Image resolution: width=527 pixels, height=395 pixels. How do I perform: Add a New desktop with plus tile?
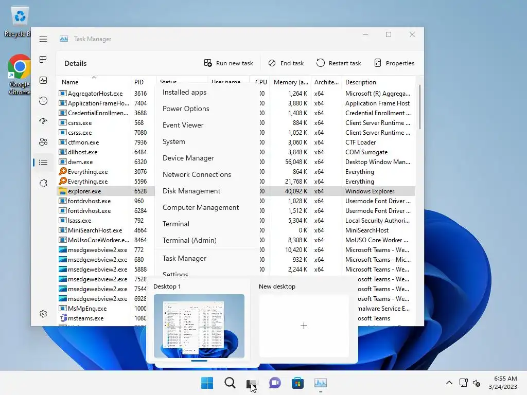pyautogui.click(x=304, y=326)
